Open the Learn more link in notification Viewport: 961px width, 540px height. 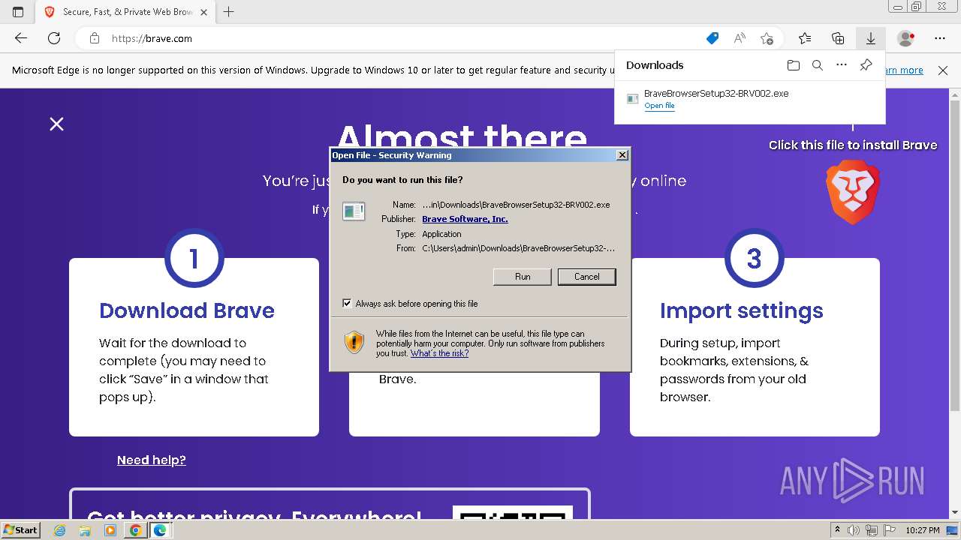(x=902, y=70)
